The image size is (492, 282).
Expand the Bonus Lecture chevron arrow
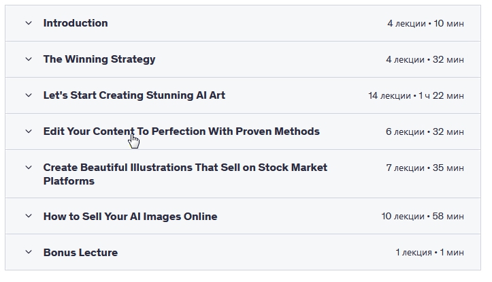29,253
